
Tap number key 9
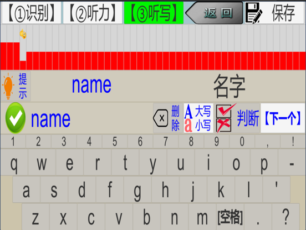pos(217,142)
